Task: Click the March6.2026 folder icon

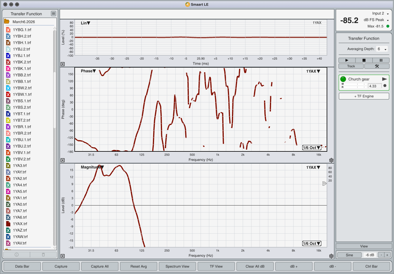Action: pyautogui.click(x=6, y=21)
